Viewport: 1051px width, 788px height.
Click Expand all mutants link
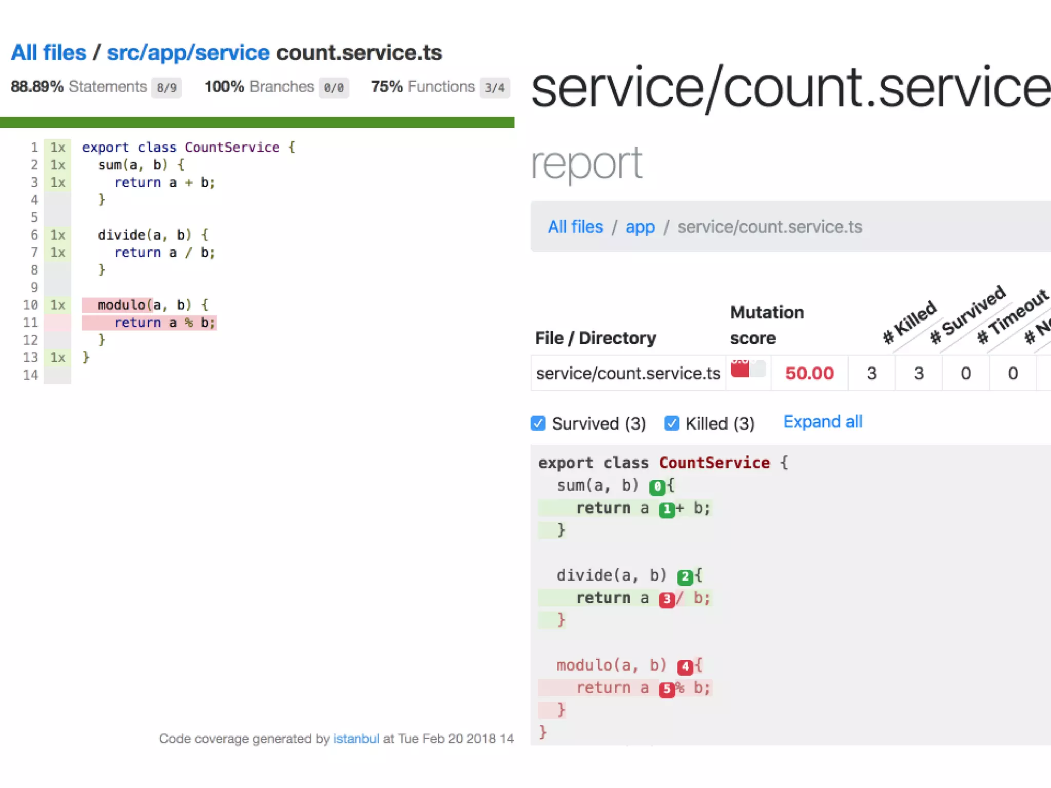822,422
